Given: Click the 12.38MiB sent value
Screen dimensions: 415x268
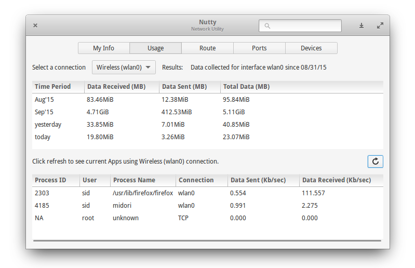Looking at the screenshot, I should pos(175,100).
